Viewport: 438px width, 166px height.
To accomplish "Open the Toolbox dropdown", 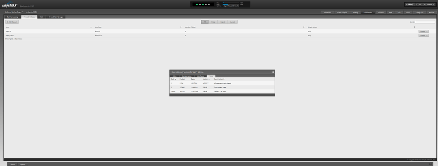I will (429, 4).
